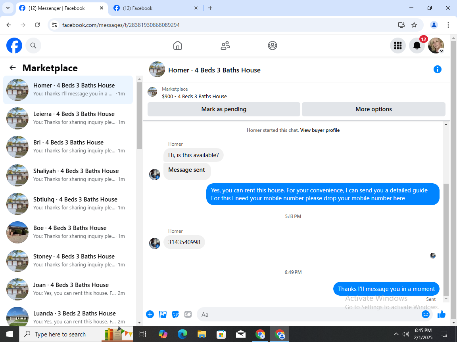Click the Aa message input field
Screen dimensions: 457x342
(x=309, y=314)
